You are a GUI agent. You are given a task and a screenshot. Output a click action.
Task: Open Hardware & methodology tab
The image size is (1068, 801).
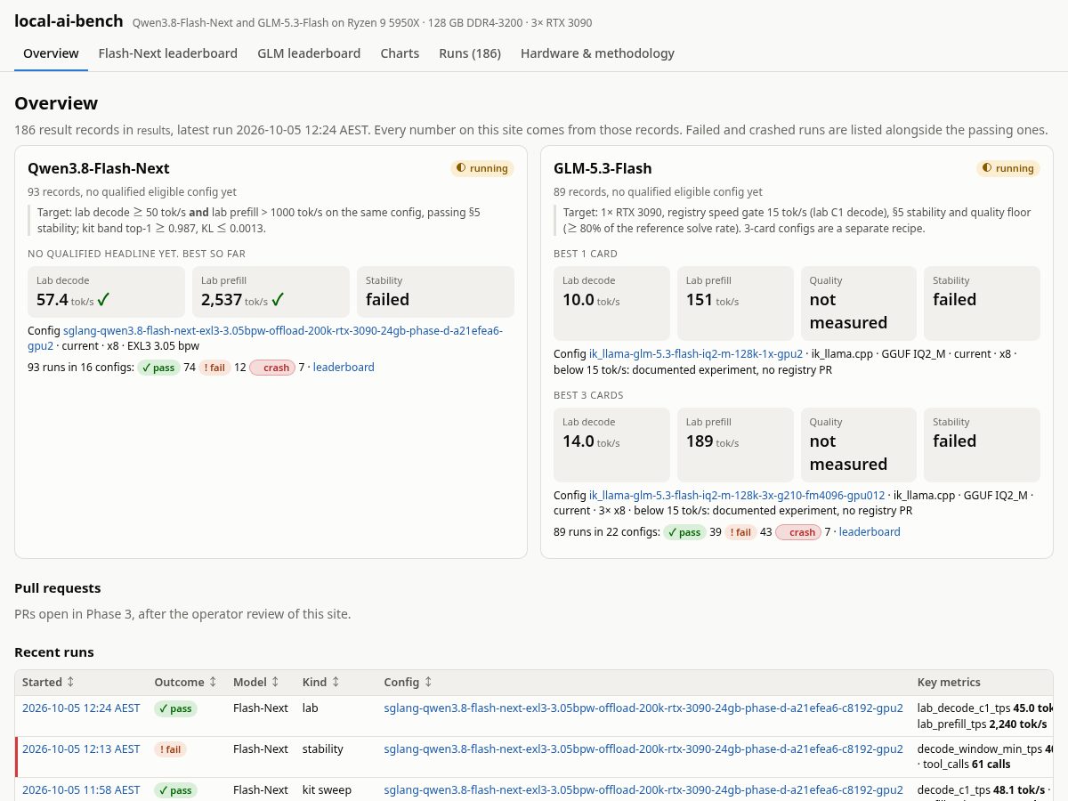[597, 53]
